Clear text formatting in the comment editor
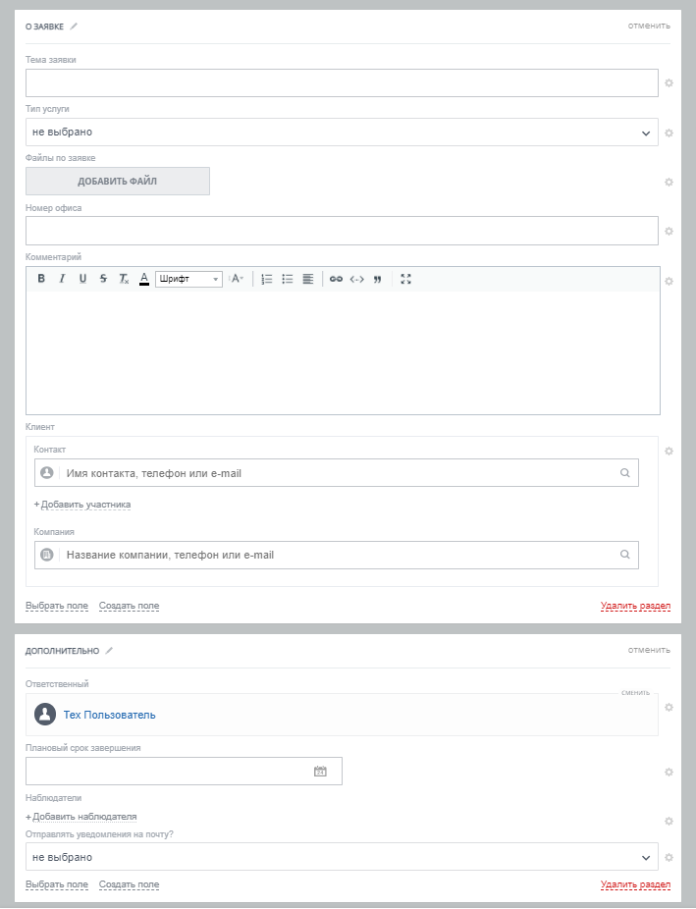696x909 pixels. point(124,279)
